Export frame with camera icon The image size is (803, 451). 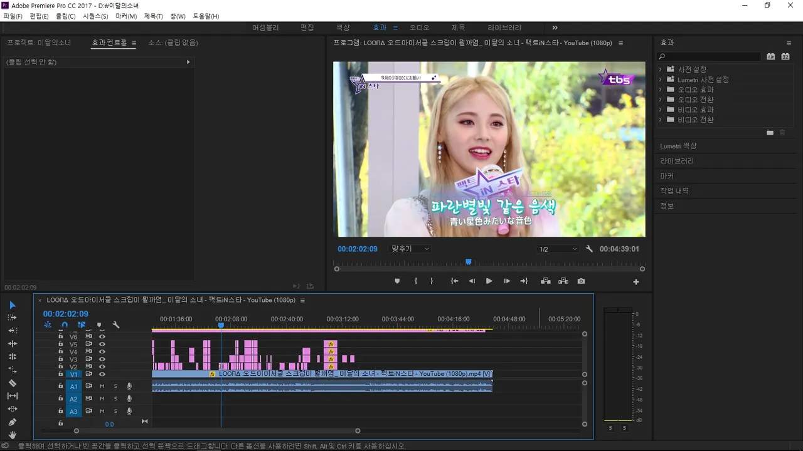click(581, 281)
